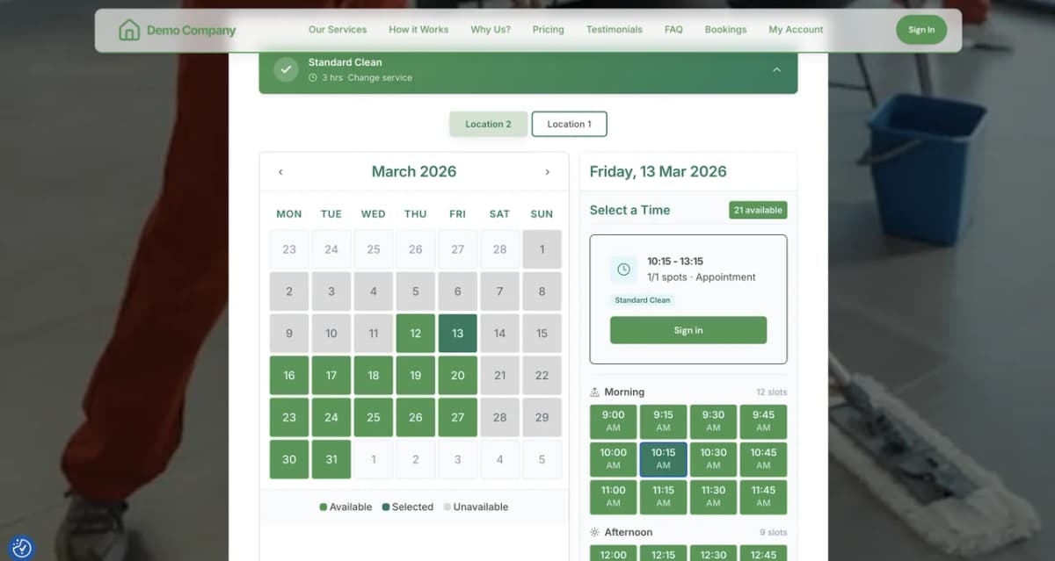Switch to the Location 1 tab
This screenshot has height=561, width=1055.
point(569,124)
